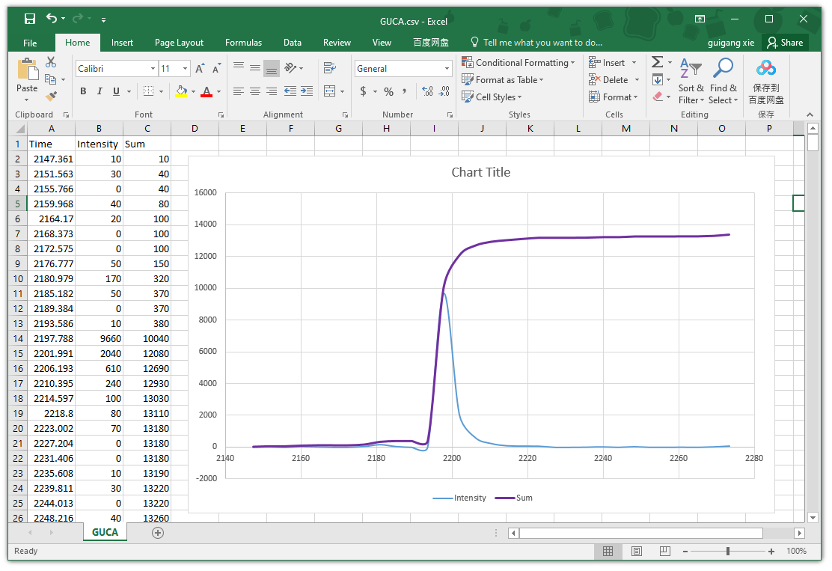This screenshot has width=832, height=571.
Task: Add a new sheet with plus icon
Action: click(157, 533)
